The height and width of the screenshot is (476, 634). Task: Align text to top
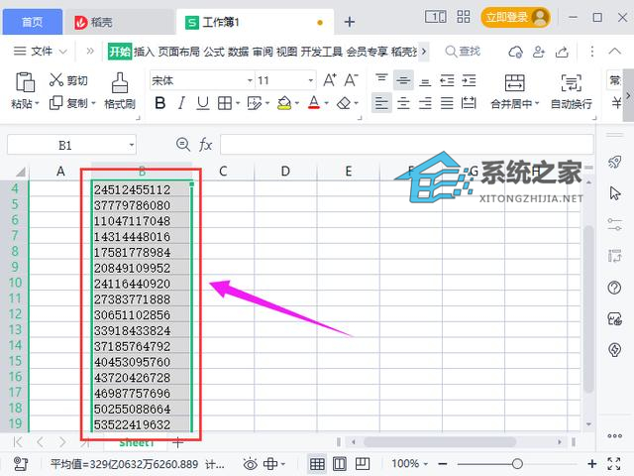coord(381,79)
